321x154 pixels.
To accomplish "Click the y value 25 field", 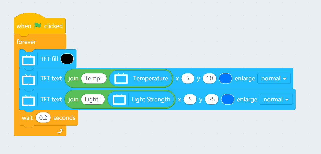I will point(212,99).
